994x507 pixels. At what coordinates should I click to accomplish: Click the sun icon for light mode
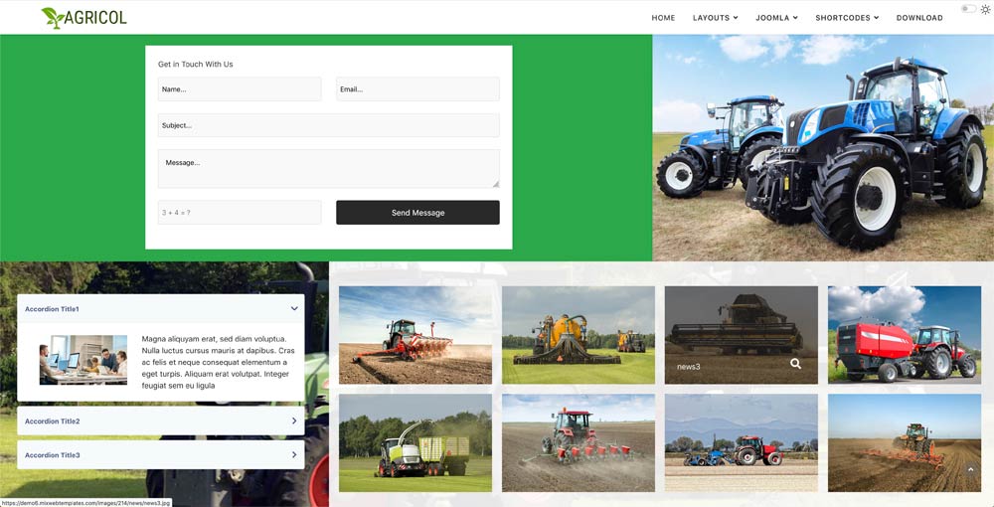coord(985,9)
